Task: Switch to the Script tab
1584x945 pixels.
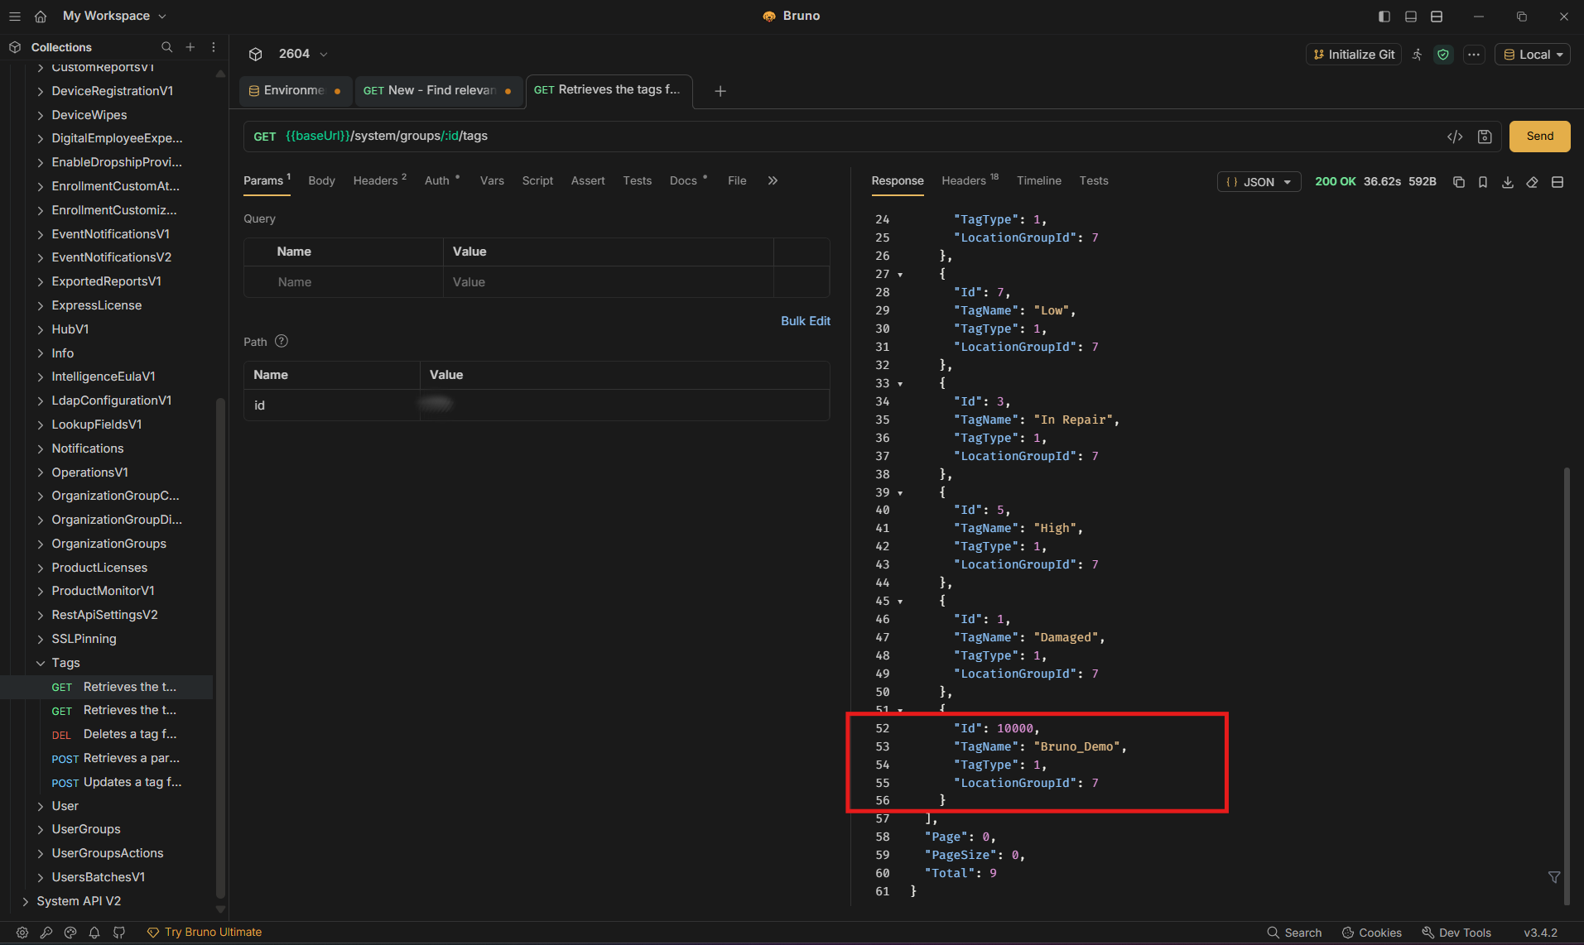Action: 537,180
